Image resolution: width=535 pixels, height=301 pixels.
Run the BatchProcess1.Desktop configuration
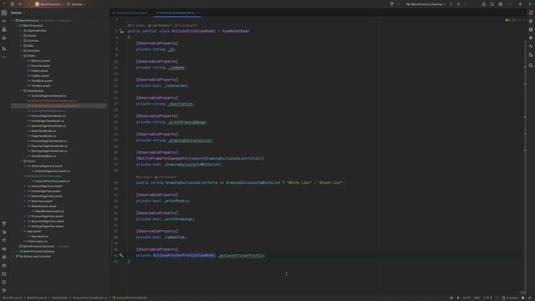(451, 4)
